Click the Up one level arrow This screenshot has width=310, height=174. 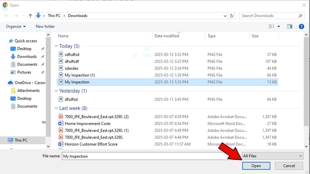point(30,16)
